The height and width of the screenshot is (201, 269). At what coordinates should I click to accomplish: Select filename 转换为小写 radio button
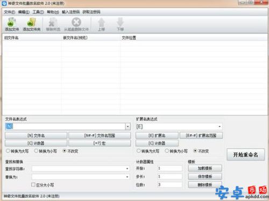coord(36,151)
